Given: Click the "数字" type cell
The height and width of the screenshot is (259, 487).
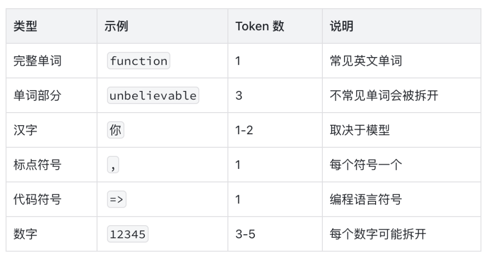Looking at the screenshot, I should click(25, 234).
